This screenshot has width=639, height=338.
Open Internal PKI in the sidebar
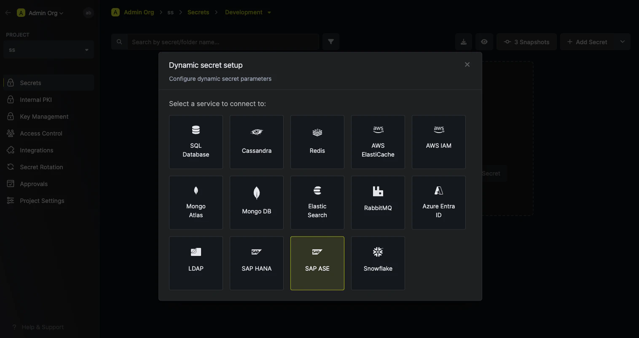(x=49, y=99)
